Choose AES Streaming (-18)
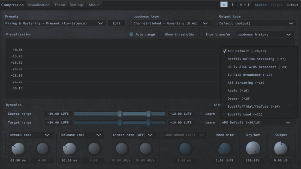 [x=259, y=83]
